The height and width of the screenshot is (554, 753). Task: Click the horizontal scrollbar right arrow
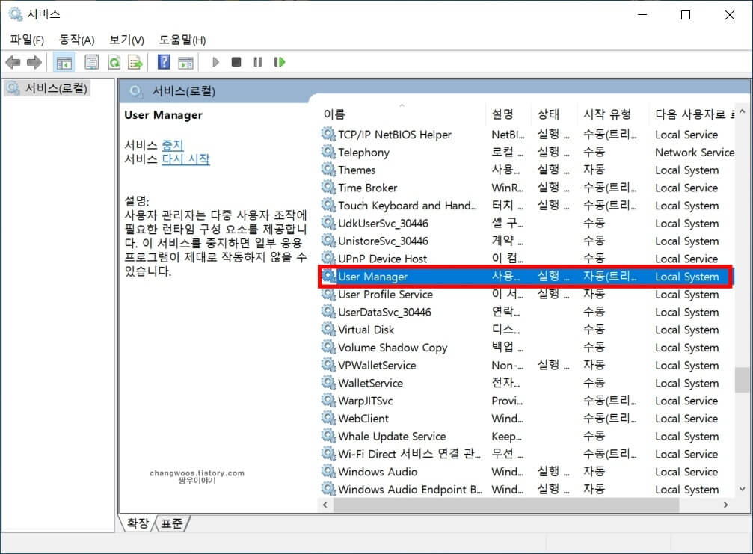[725, 505]
